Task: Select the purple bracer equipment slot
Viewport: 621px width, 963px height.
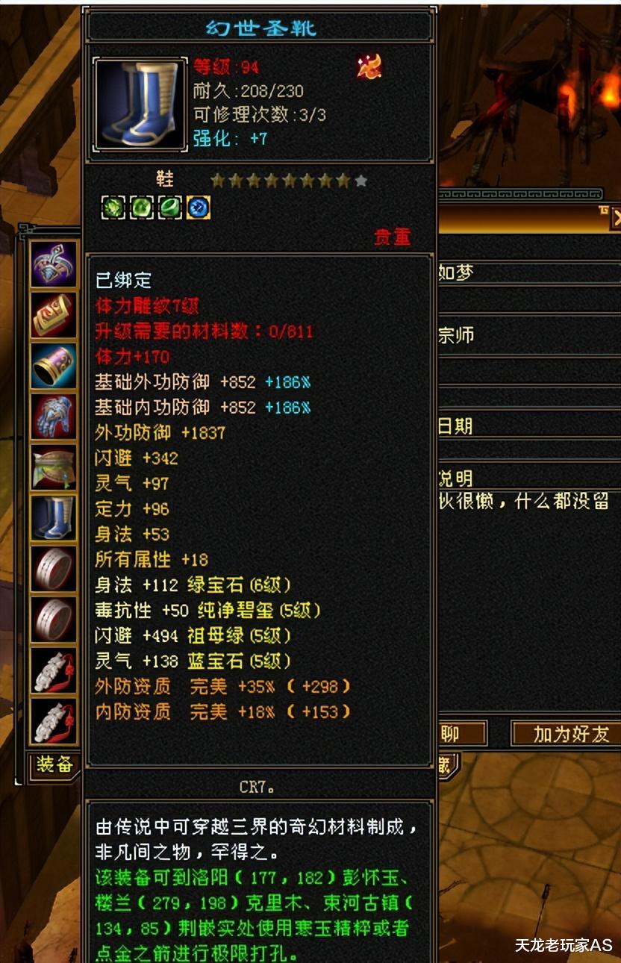Action: (x=54, y=365)
